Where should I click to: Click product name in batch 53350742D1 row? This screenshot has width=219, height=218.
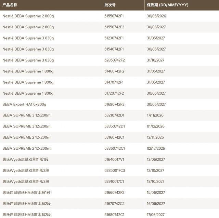[x=27, y=126]
